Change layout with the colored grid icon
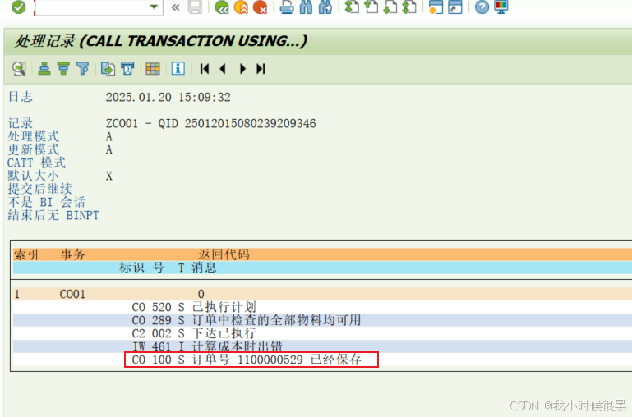632x417 pixels. 153,69
